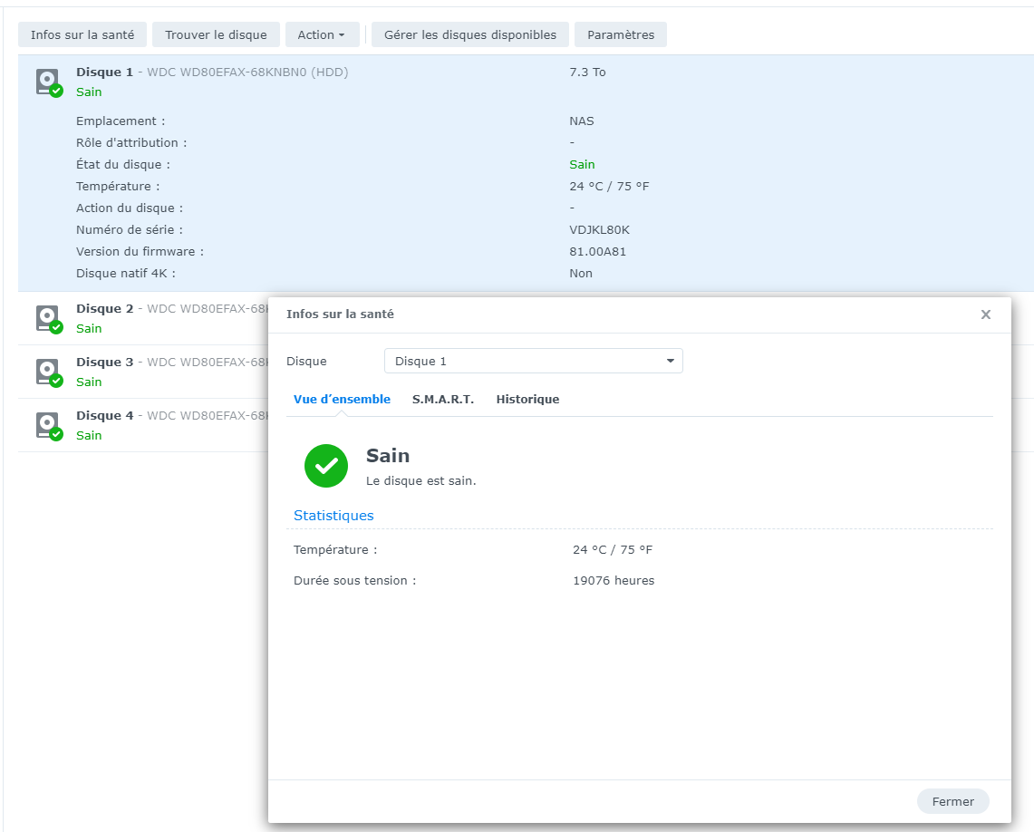Click the Emplacement label
Viewport: 1034px width, 832px height.
(x=120, y=121)
